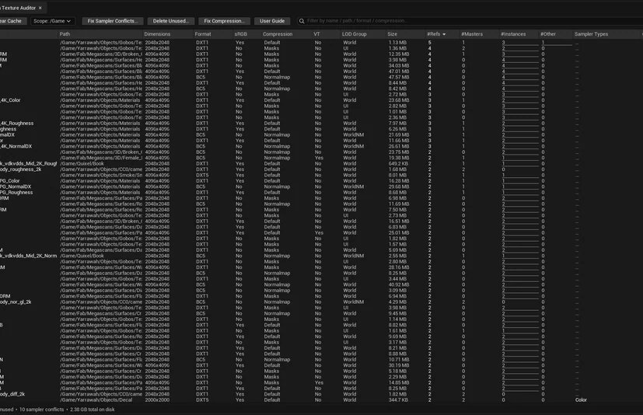The width and height of the screenshot is (643, 415).
Task: Click Fix Sampler Conflicts button
Action: click(113, 21)
